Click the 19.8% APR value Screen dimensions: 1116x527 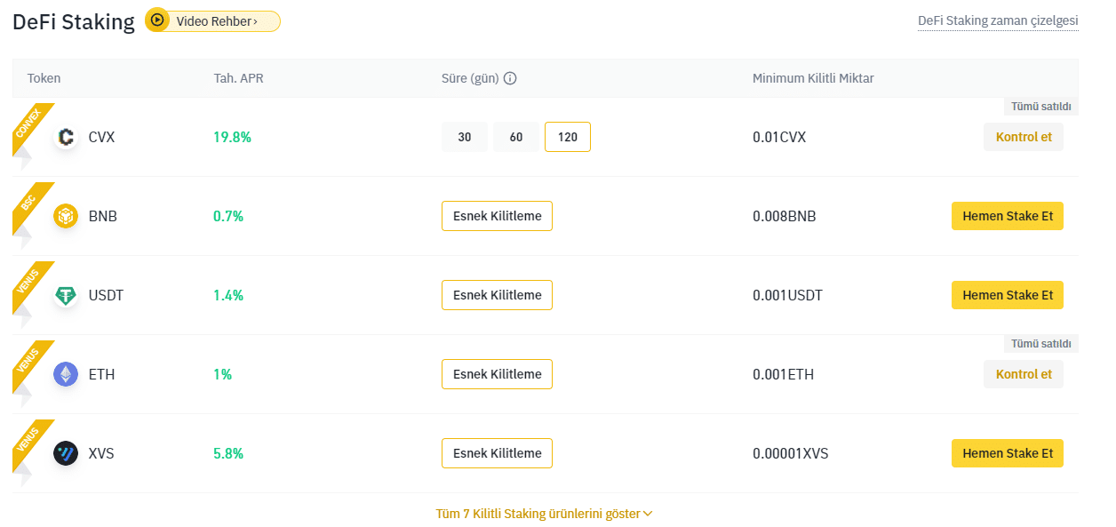click(232, 137)
